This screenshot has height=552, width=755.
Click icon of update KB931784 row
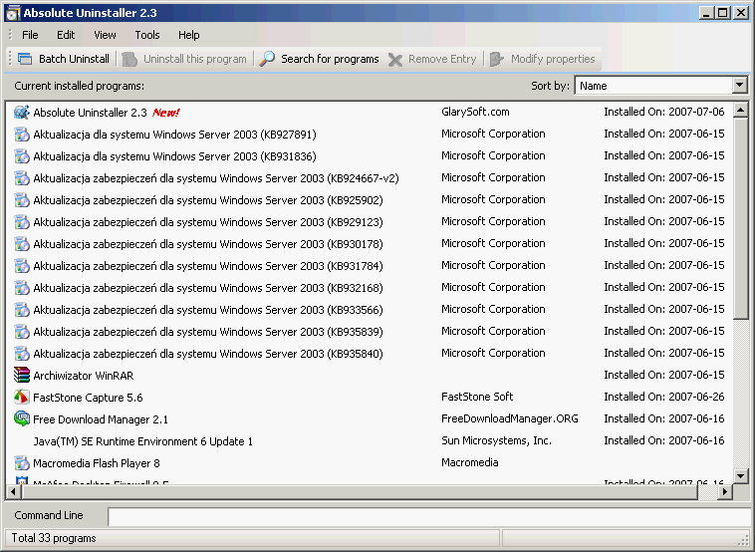coord(22,266)
